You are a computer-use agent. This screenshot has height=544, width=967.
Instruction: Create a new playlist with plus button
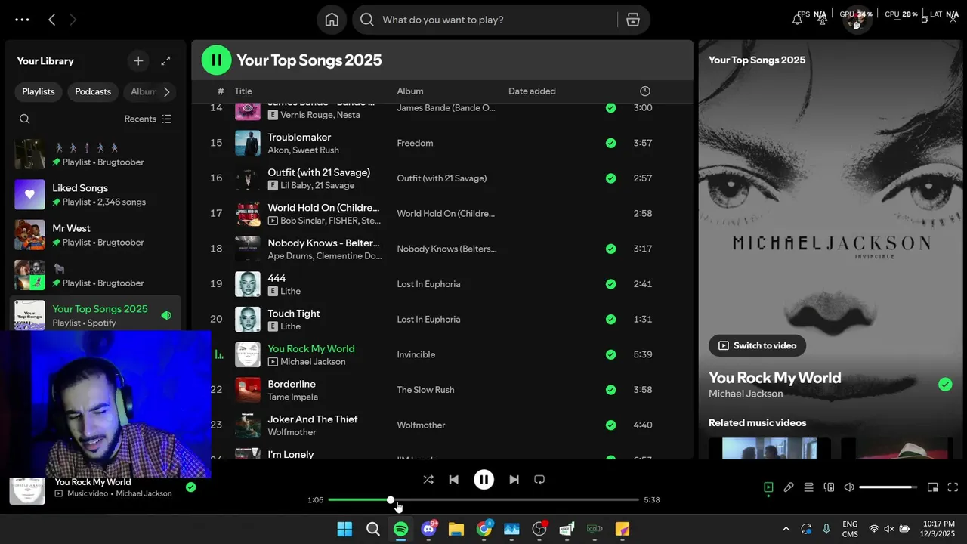point(138,61)
